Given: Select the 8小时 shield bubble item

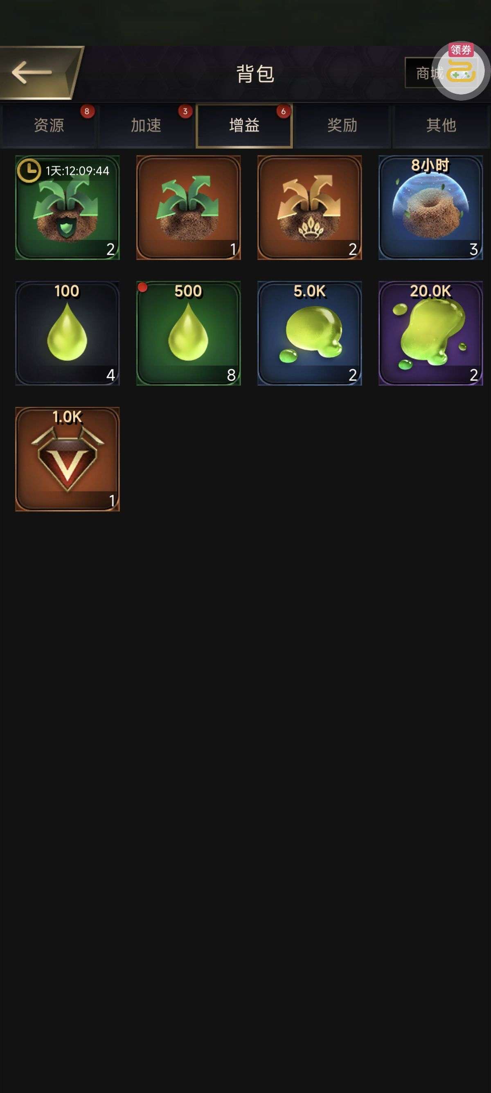Looking at the screenshot, I should pos(430,208).
